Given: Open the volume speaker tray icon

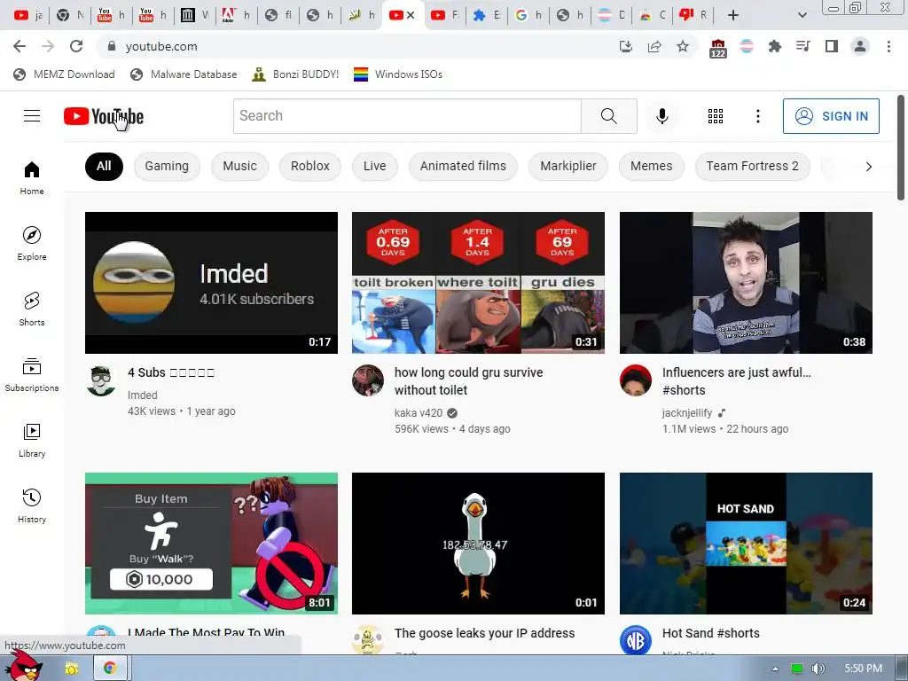Looking at the screenshot, I should 818,669.
